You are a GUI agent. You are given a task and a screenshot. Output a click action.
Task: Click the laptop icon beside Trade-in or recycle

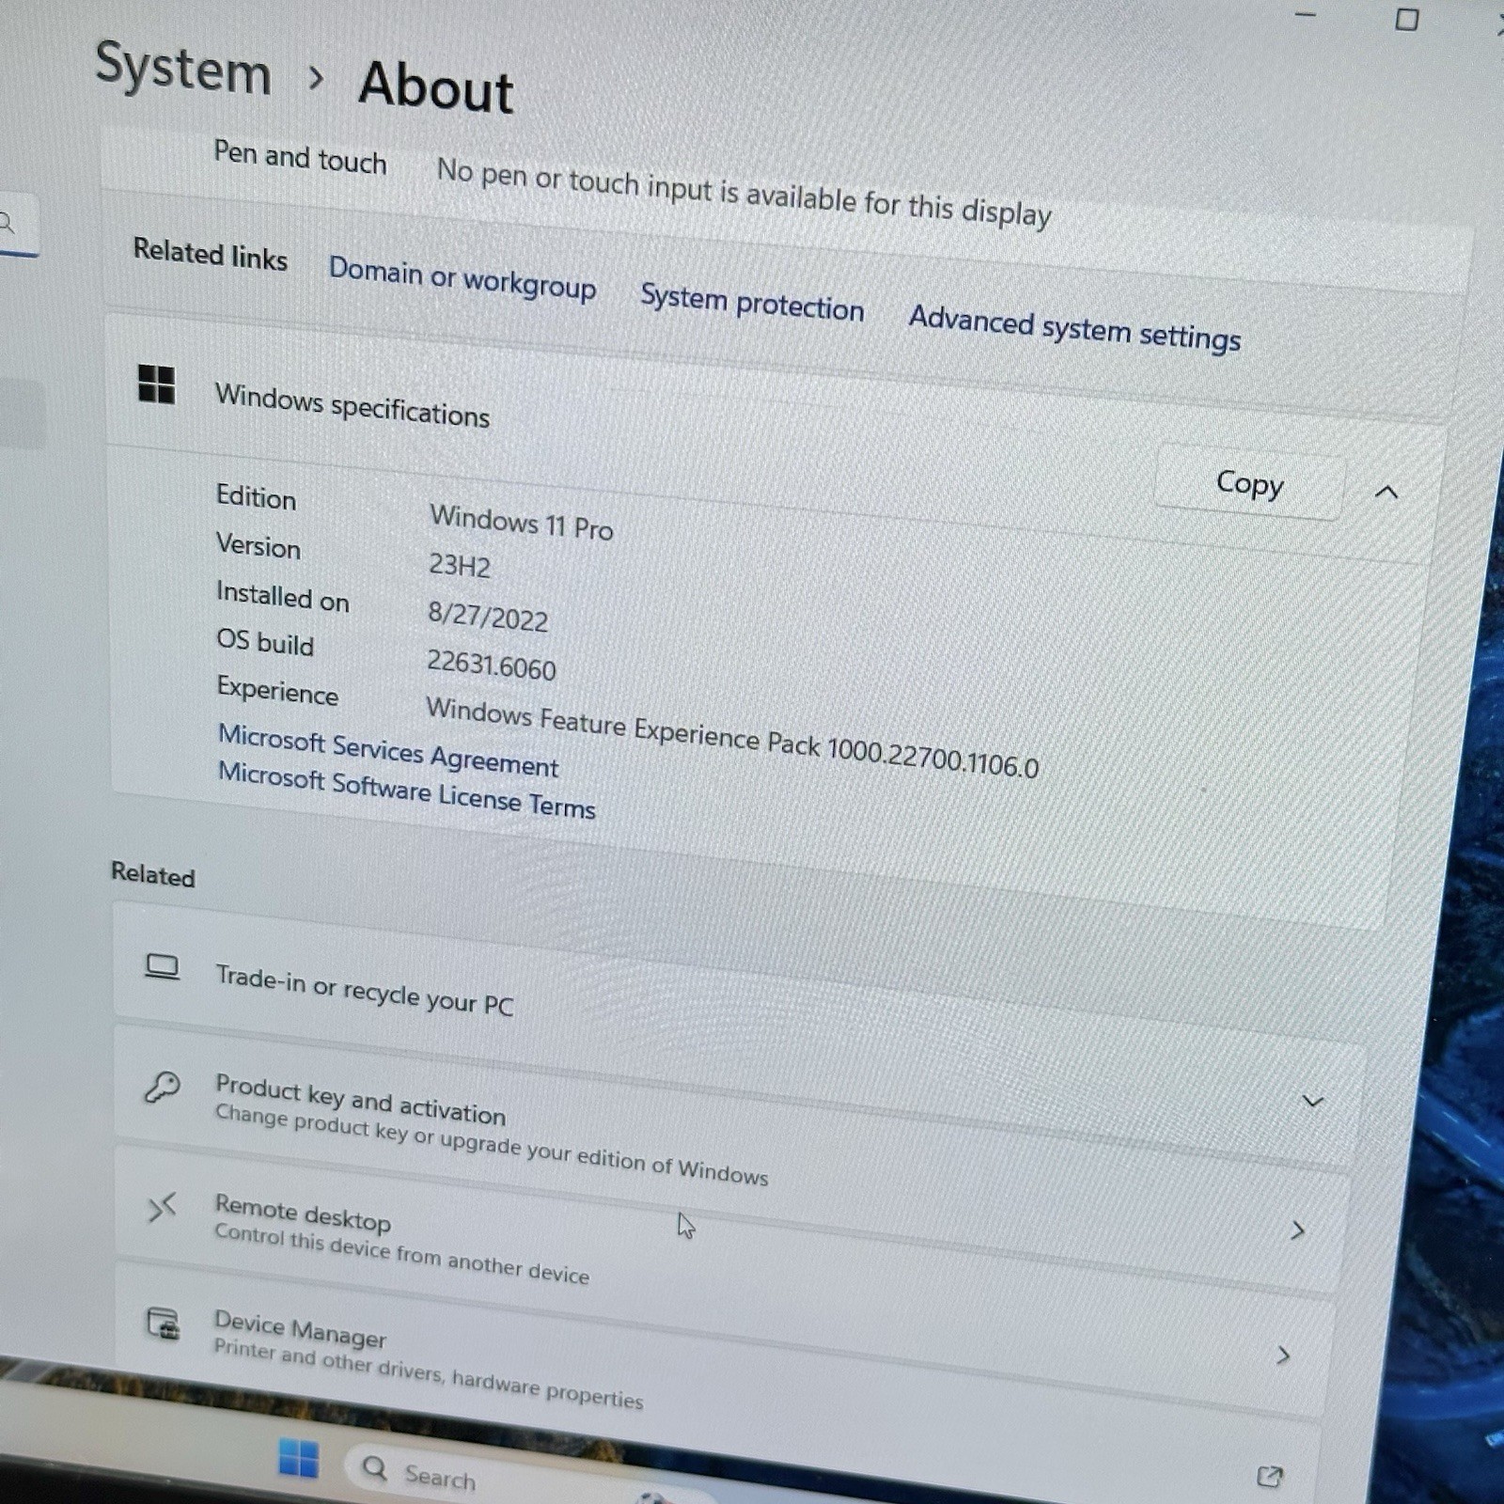click(x=162, y=966)
